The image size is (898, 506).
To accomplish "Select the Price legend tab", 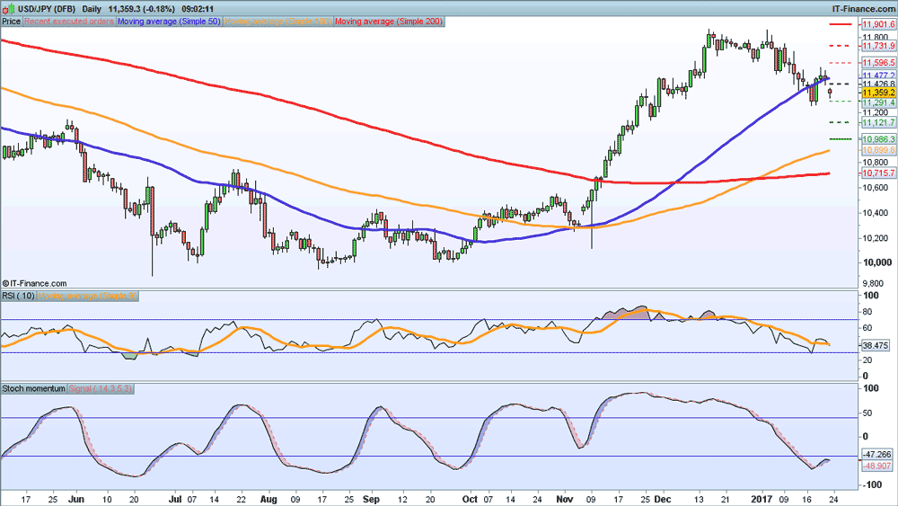I will [x=11, y=22].
